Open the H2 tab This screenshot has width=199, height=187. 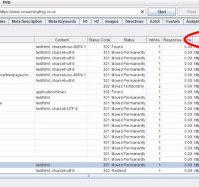pyautogui.click(x=97, y=22)
